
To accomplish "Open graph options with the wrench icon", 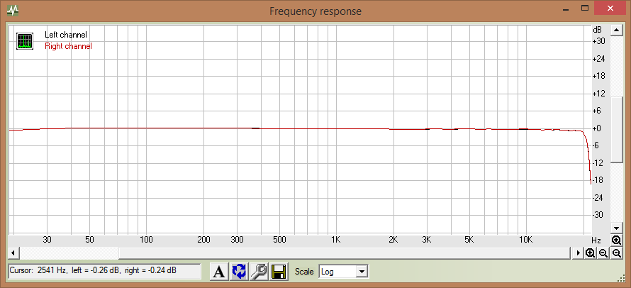I will coord(259,271).
